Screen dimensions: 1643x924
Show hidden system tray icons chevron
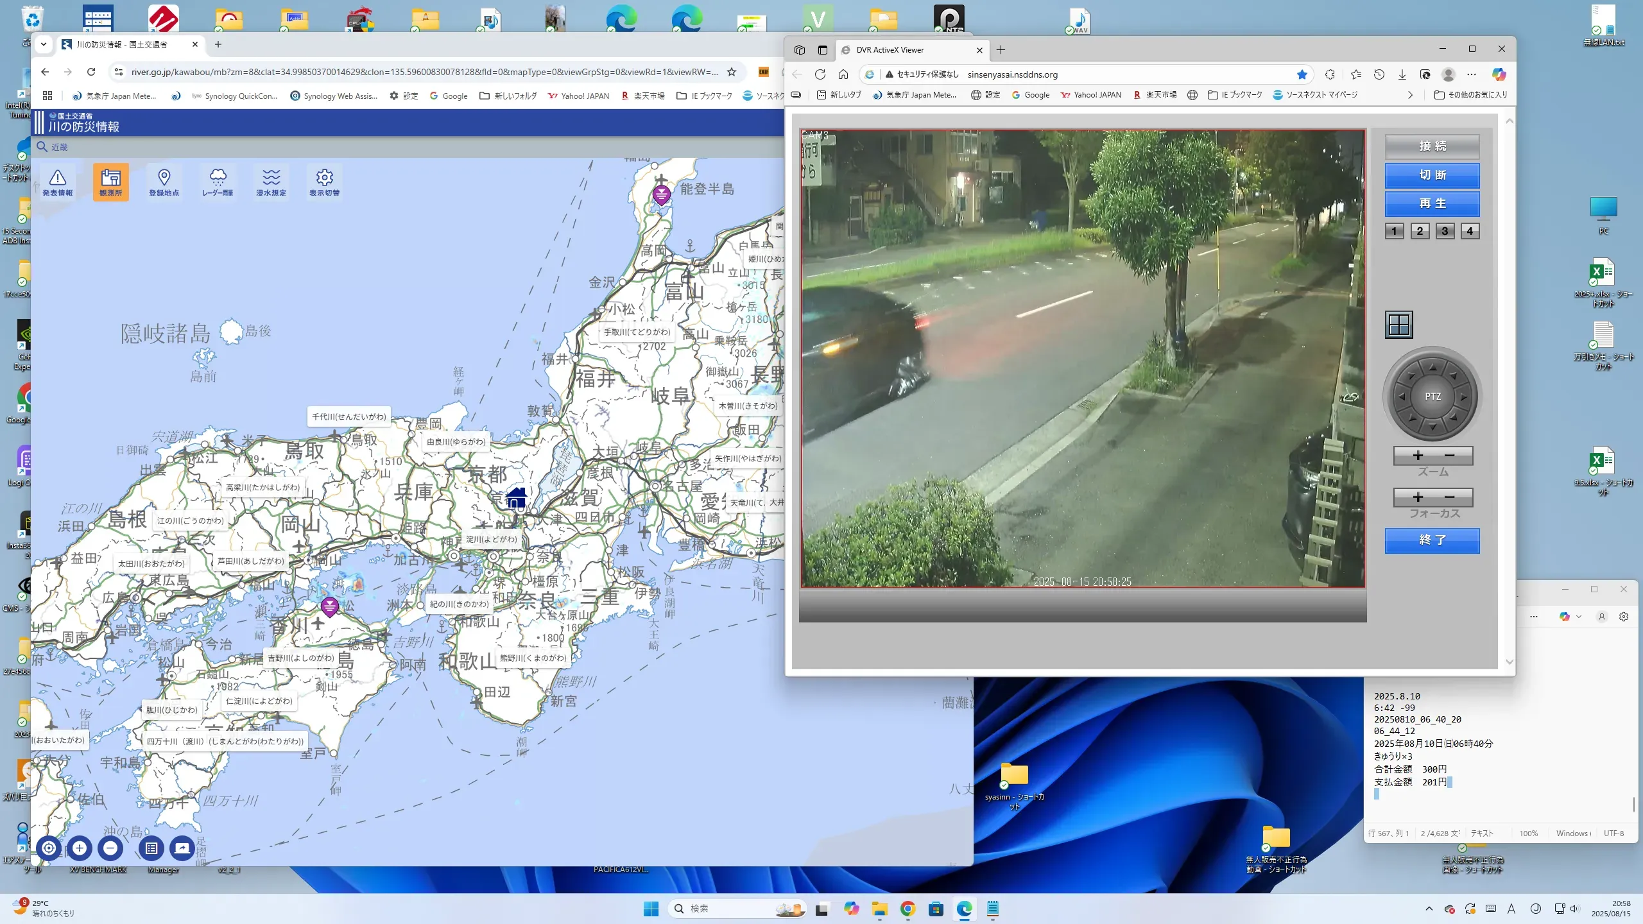1429,909
